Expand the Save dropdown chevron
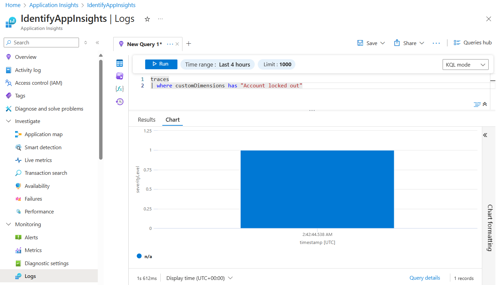The height and width of the screenshot is (285, 496). [x=382, y=43]
